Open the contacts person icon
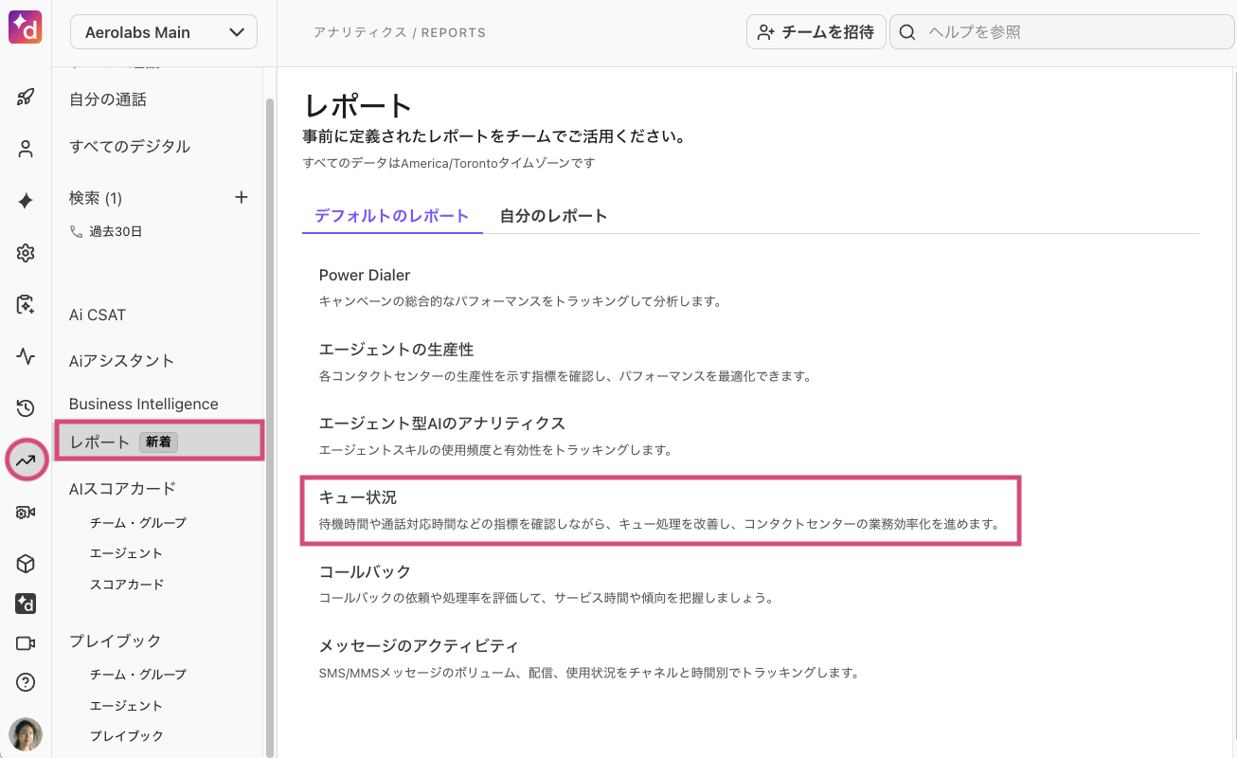The image size is (1237, 758). (26, 148)
